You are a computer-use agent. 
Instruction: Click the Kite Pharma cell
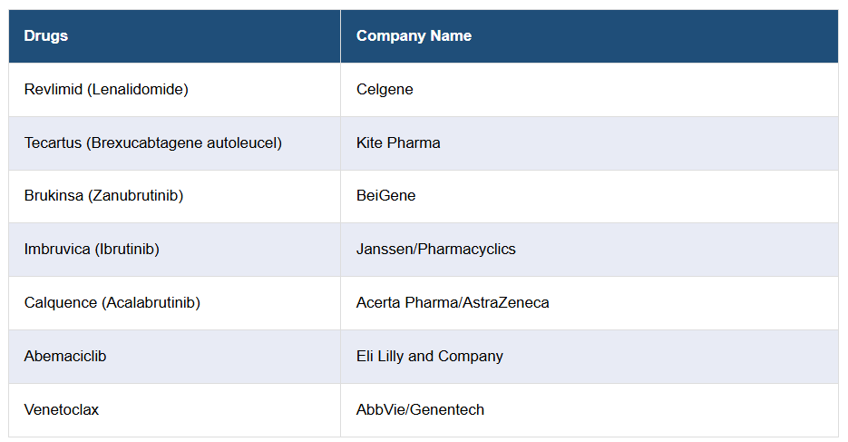pyautogui.click(x=398, y=142)
